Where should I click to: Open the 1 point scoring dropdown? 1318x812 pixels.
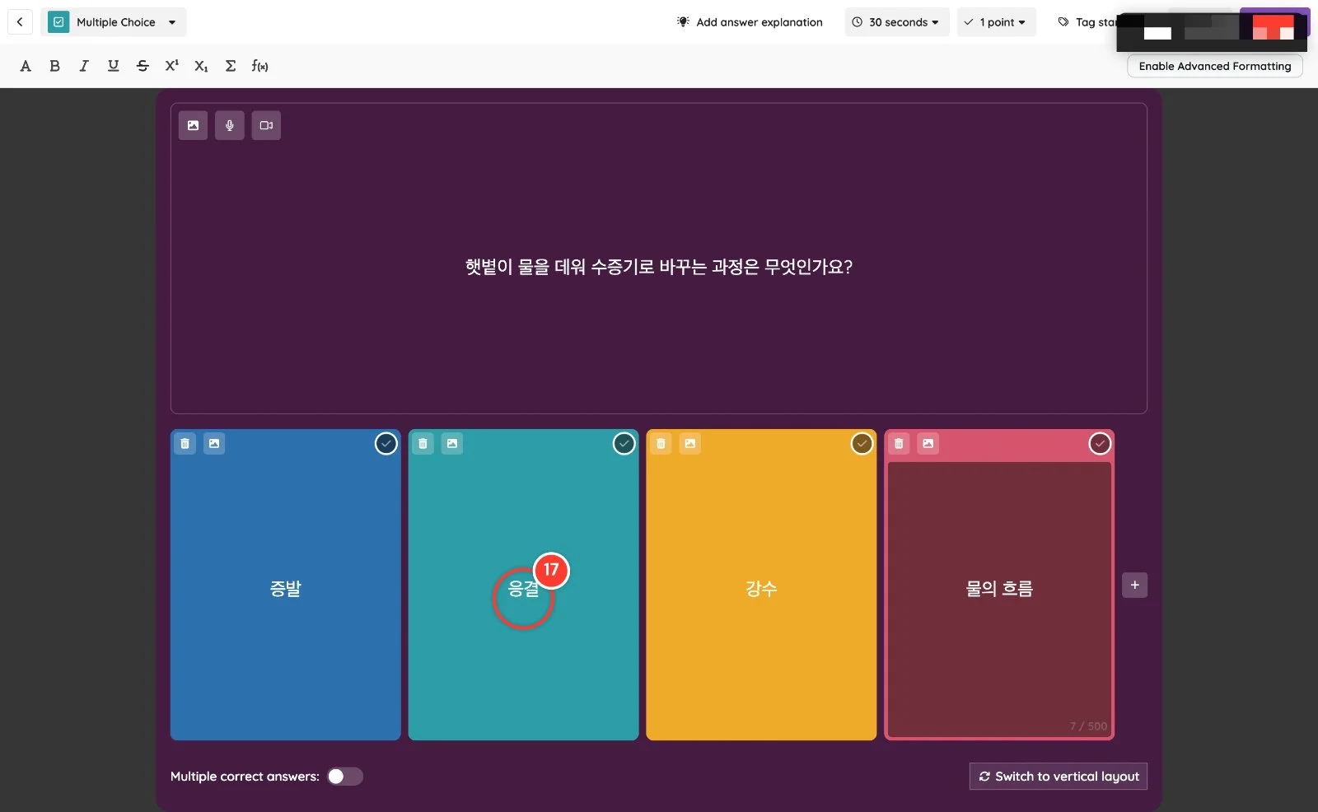coord(996,22)
